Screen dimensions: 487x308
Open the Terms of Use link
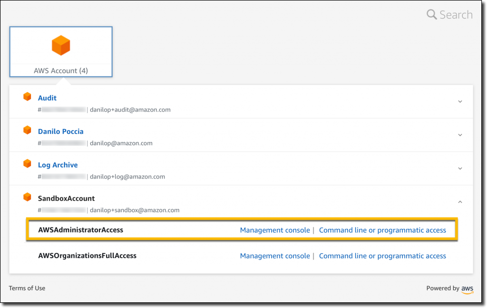pyautogui.click(x=27, y=288)
